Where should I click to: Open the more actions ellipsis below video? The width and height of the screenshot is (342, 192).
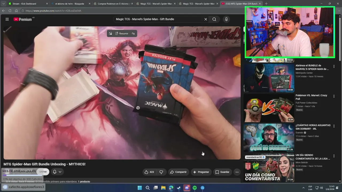pos(237,172)
